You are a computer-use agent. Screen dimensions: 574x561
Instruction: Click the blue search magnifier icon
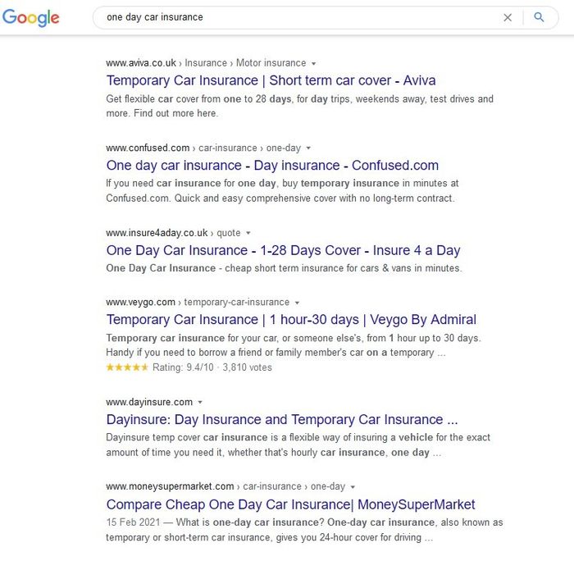pos(539,17)
